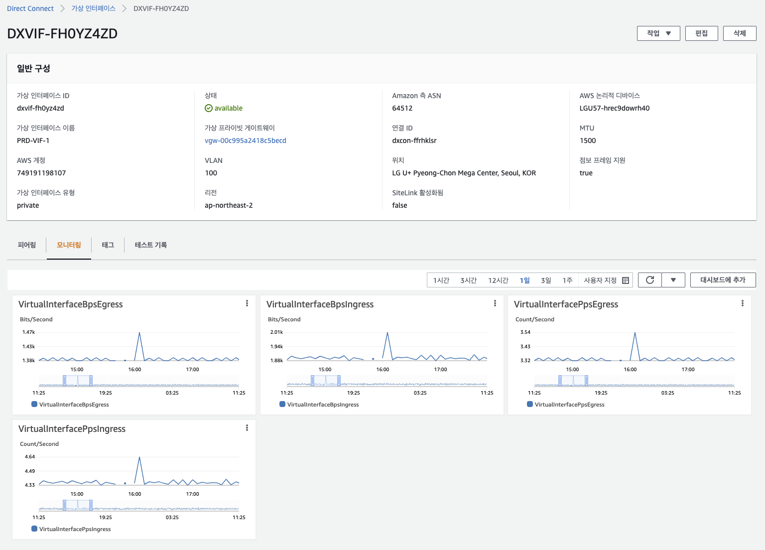The image size is (765, 550).
Task: Select the 모니터링 tab
Action: pyautogui.click(x=69, y=245)
